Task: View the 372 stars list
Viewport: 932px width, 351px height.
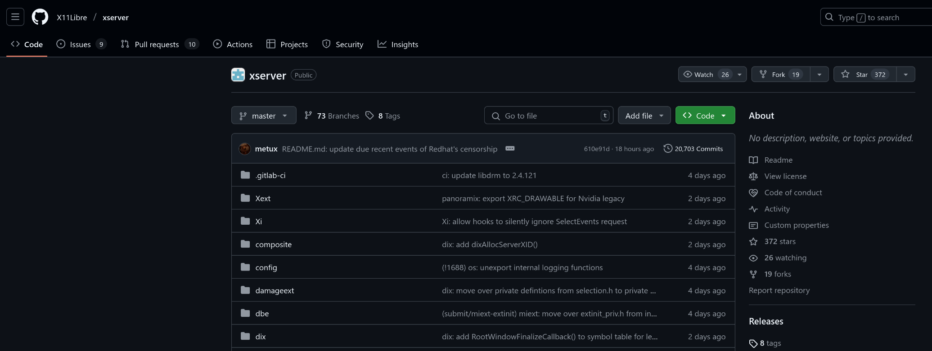Action: click(x=772, y=241)
